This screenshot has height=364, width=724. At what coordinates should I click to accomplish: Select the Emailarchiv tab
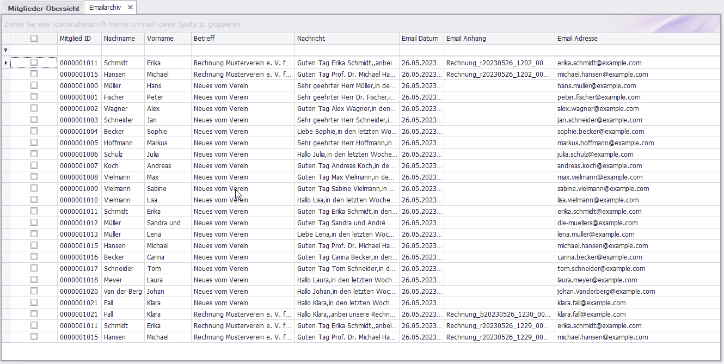pyautogui.click(x=105, y=8)
